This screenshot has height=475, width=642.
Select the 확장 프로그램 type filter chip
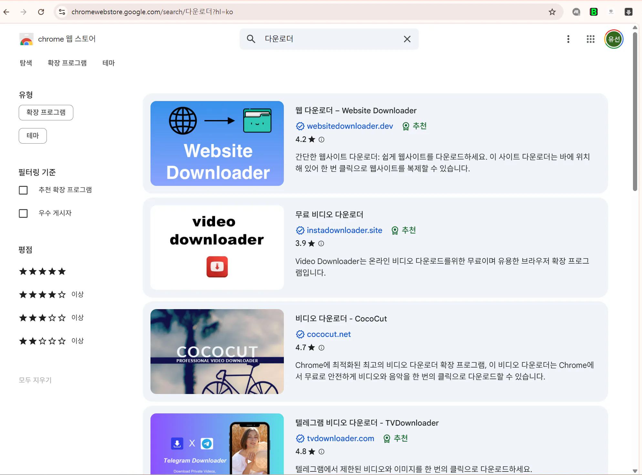point(46,112)
